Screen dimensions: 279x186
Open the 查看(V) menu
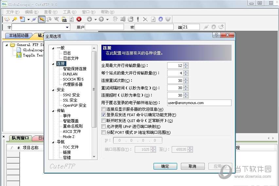point(50,12)
